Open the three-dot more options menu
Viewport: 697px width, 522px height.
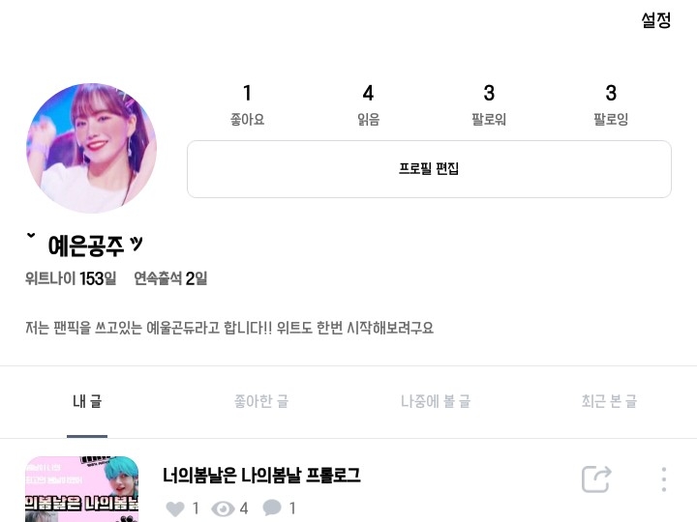click(664, 479)
